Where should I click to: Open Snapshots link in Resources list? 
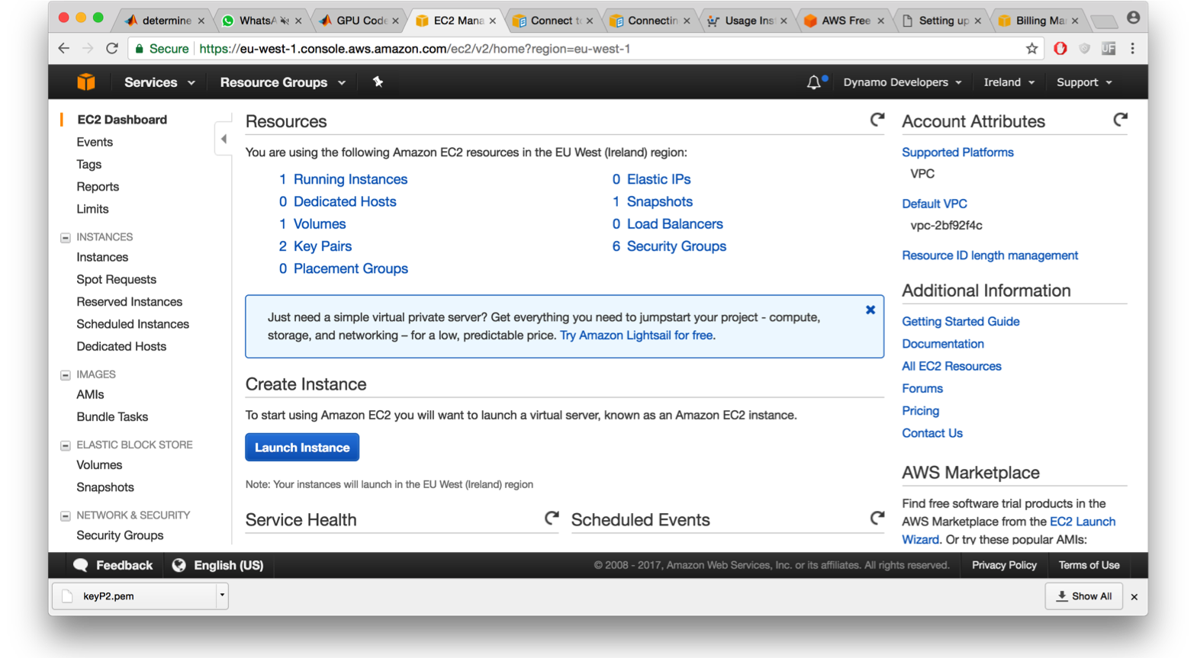click(659, 201)
